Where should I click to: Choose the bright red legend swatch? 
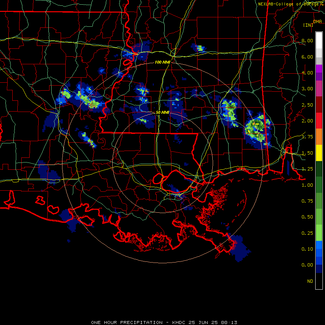(x=319, y=120)
